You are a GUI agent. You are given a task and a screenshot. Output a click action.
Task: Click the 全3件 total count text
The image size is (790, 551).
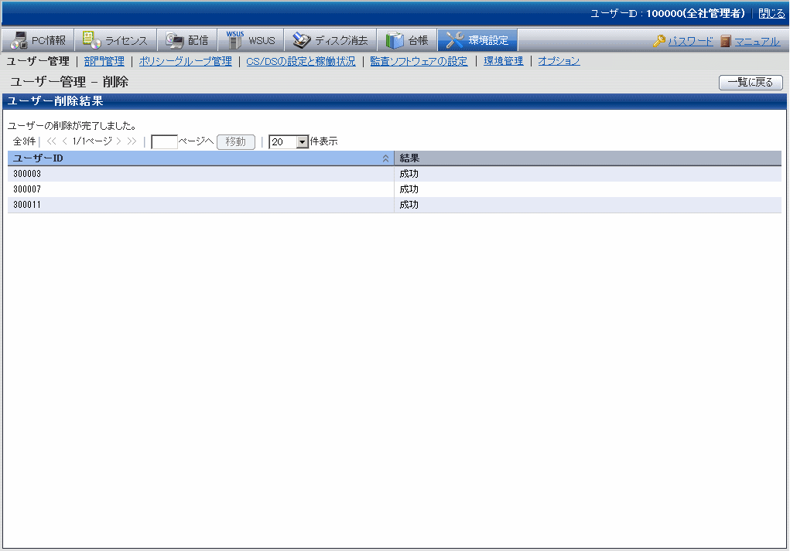(24, 141)
